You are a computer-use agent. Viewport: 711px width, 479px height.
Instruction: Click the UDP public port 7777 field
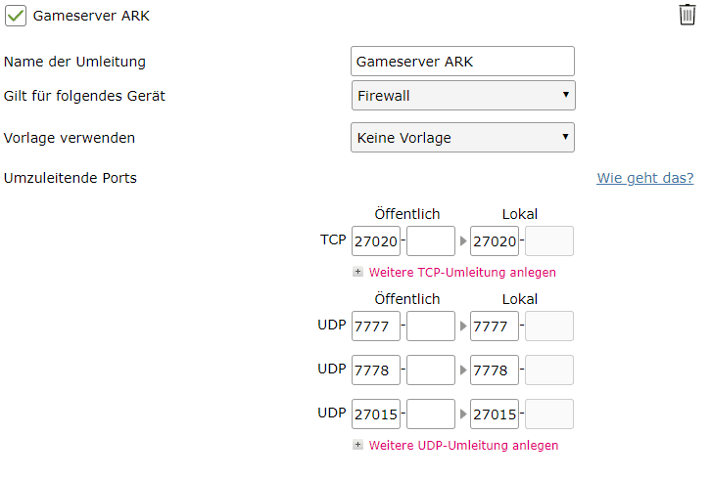[x=376, y=327]
